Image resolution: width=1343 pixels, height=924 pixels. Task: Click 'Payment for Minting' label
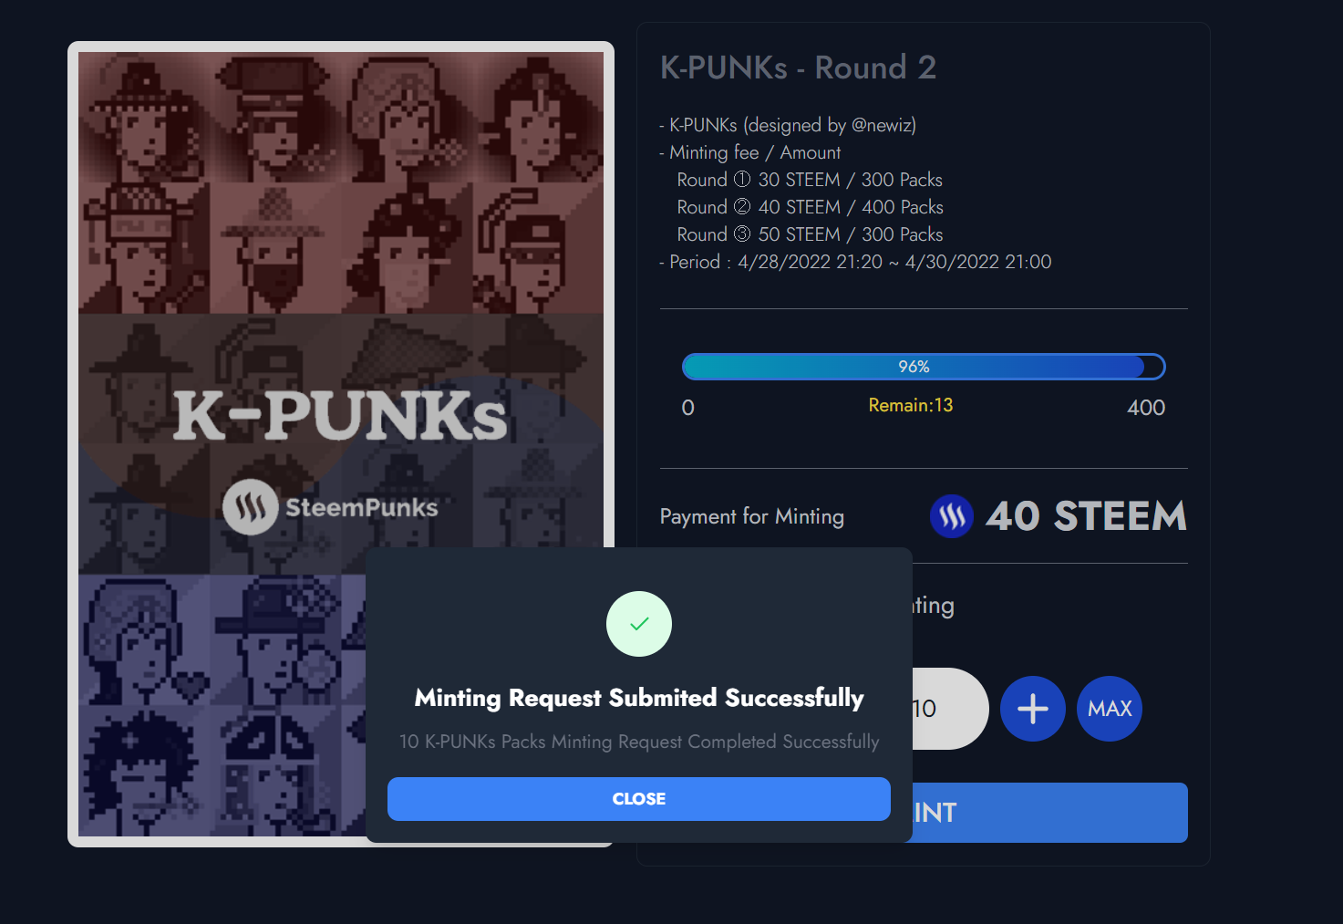(752, 516)
